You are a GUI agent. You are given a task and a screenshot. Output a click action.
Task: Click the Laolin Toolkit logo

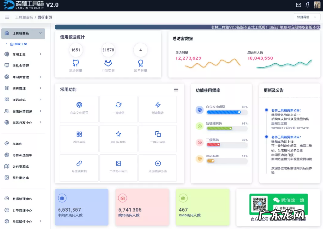24,5
